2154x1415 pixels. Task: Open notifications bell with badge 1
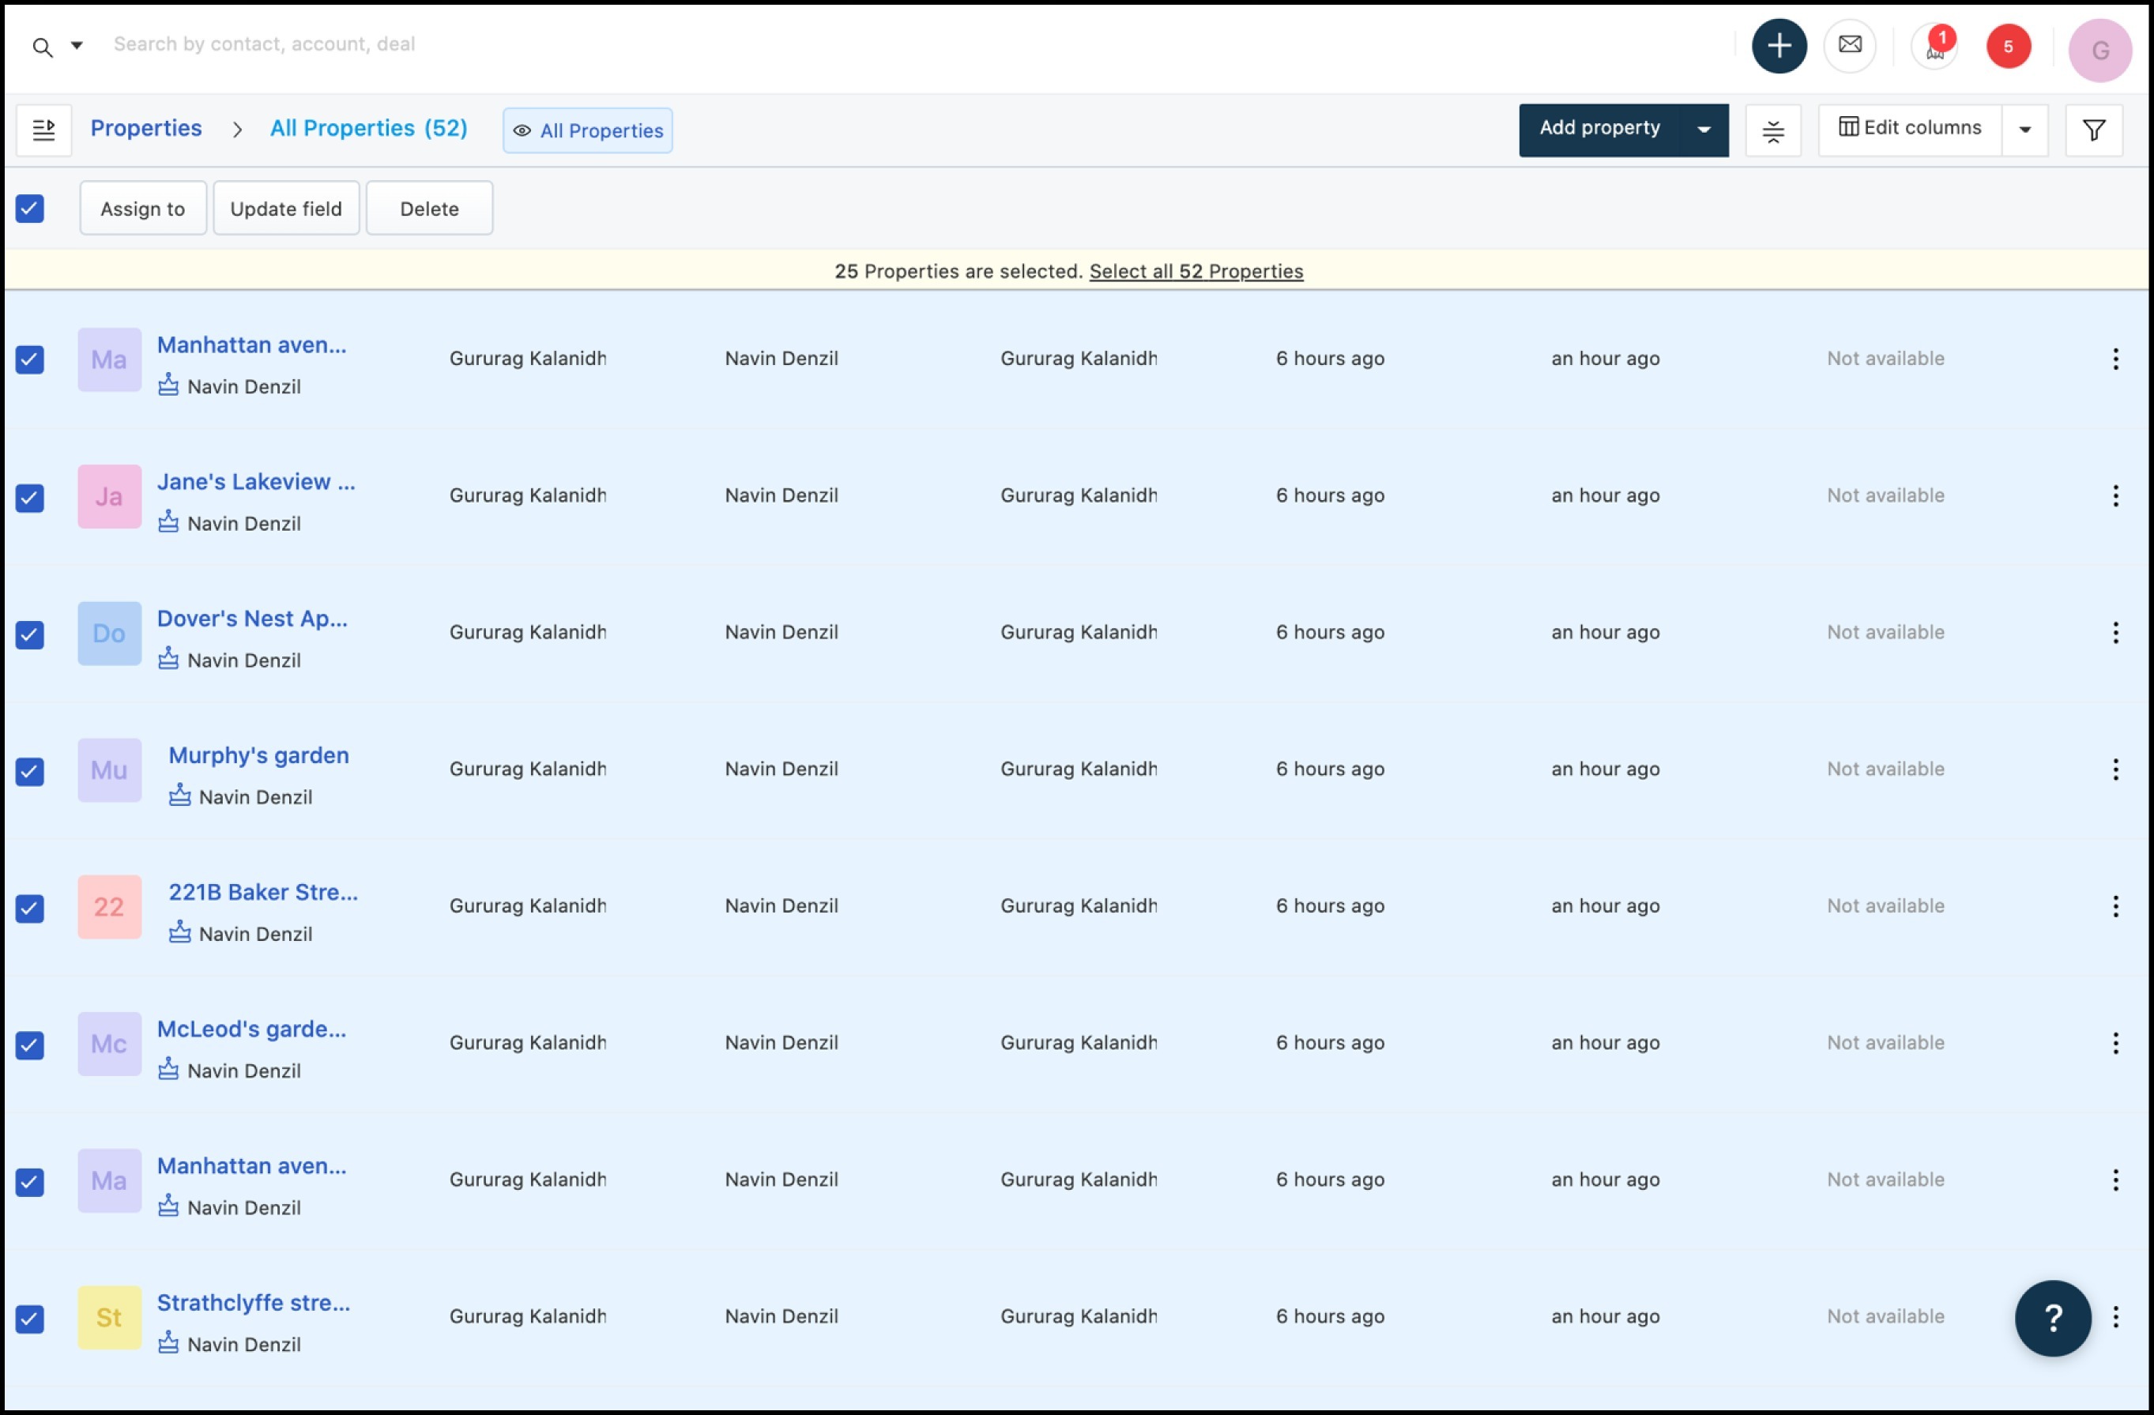[1934, 47]
